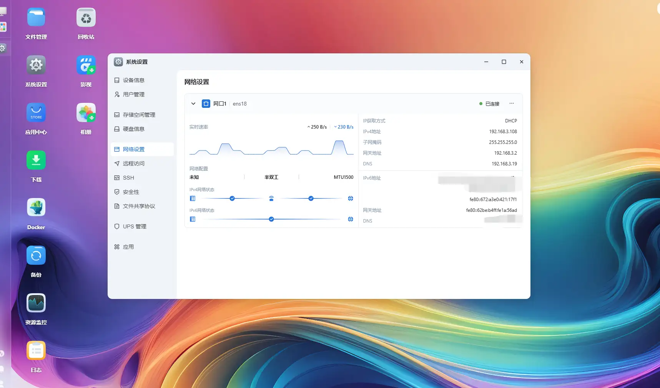Click the IPv4 network status router icon
This screenshot has width=660, height=388.
click(x=271, y=198)
